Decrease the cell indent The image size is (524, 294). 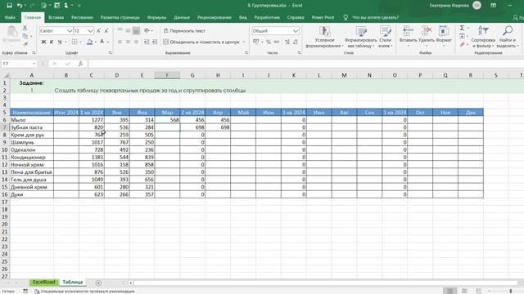[147, 42]
